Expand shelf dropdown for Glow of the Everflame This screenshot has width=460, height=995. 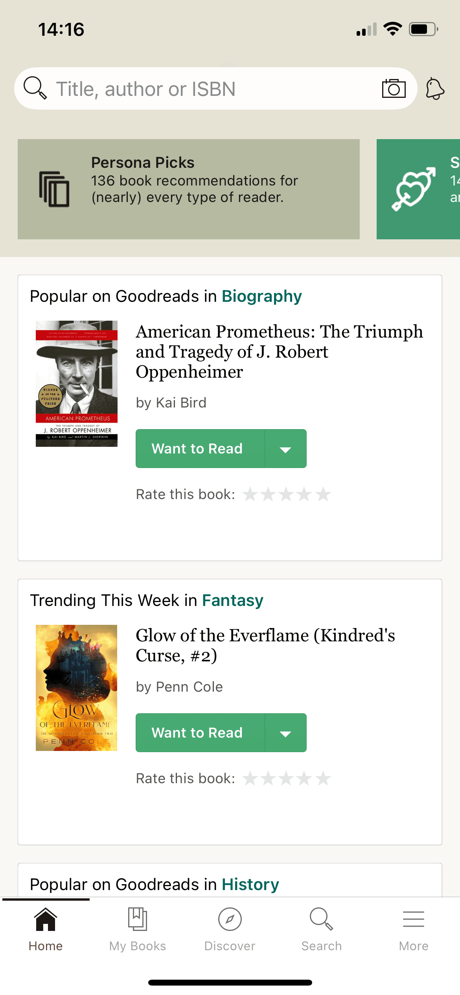pos(286,733)
